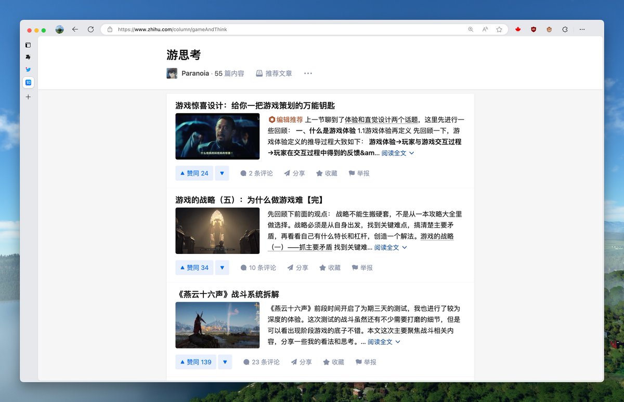Toggle 收藏 on the 燕云十六声 article
The height and width of the screenshot is (402, 624).
point(333,362)
